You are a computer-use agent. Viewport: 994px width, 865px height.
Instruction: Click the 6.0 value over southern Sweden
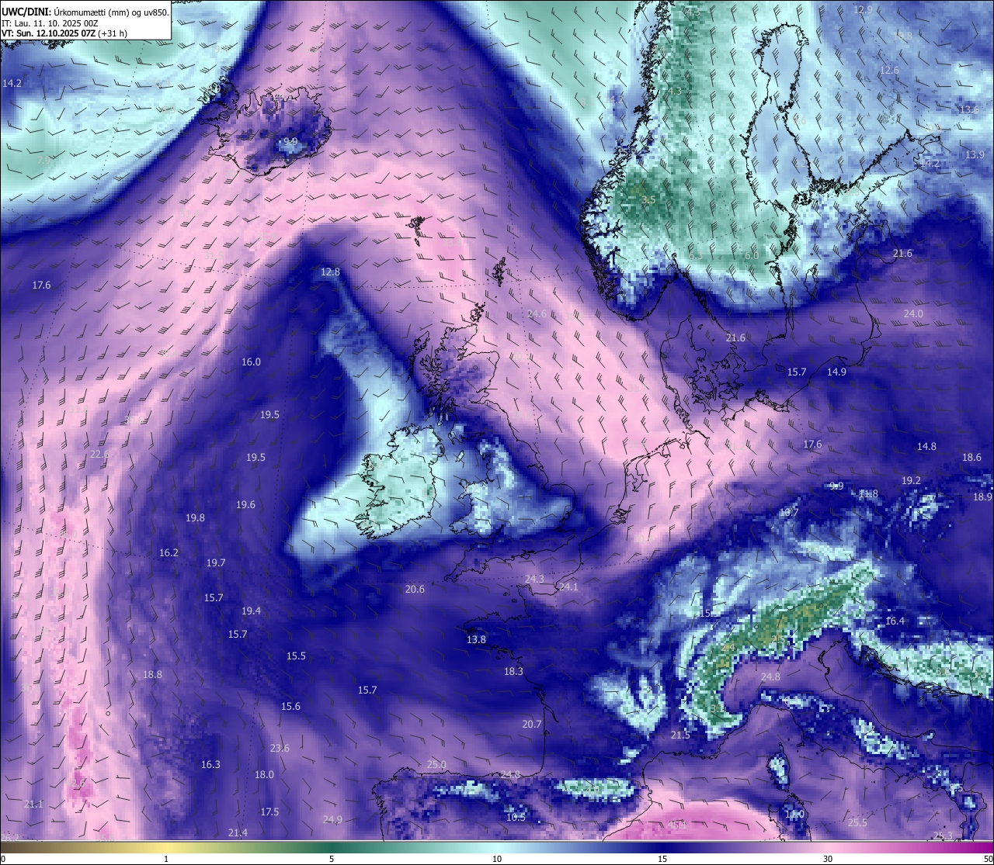752,256
